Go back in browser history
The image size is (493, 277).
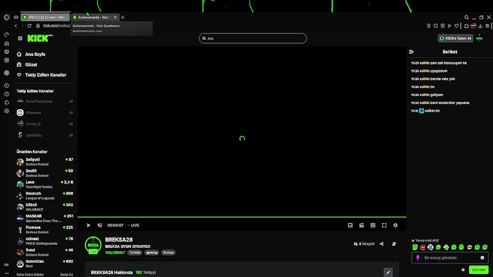16,26
